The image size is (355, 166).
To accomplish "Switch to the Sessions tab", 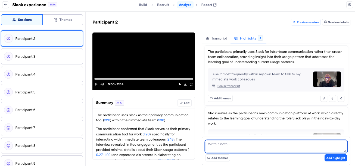I will pyautogui.click(x=22, y=20).
